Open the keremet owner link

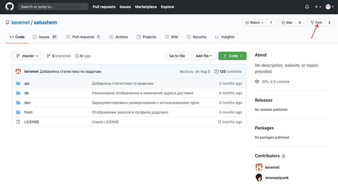tap(21, 23)
